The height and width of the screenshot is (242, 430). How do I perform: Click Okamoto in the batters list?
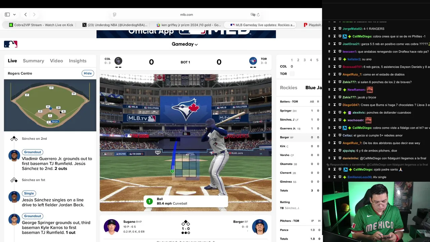point(286,164)
